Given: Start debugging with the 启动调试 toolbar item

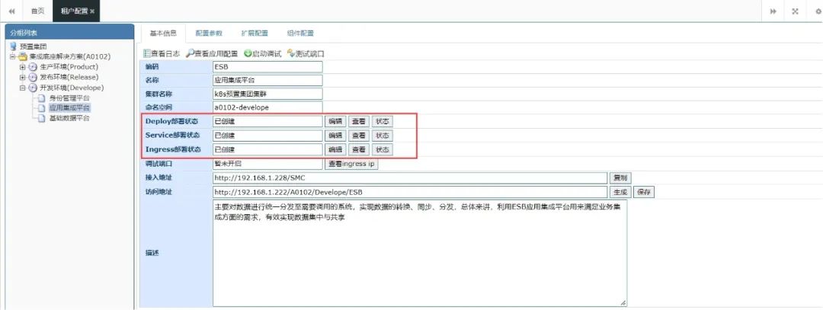Looking at the screenshot, I should click(x=262, y=53).
